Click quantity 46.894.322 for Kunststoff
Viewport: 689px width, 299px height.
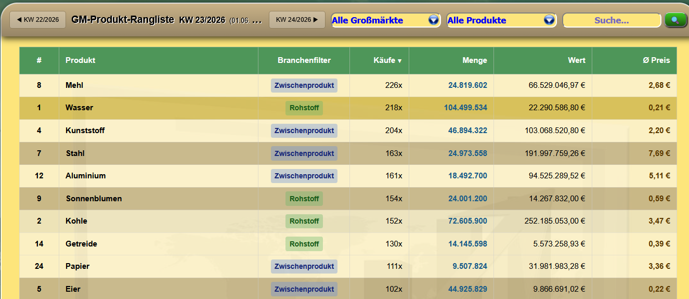point(467,131)
